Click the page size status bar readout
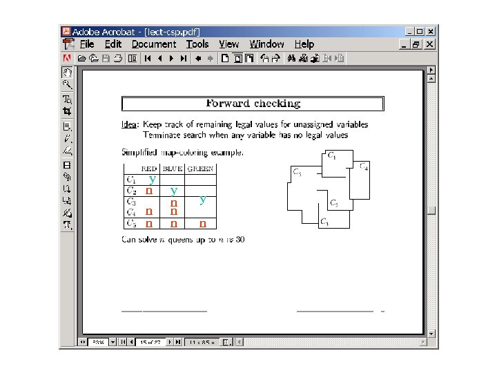The height and width of the screenshot is (373, 497). point(202,342)
